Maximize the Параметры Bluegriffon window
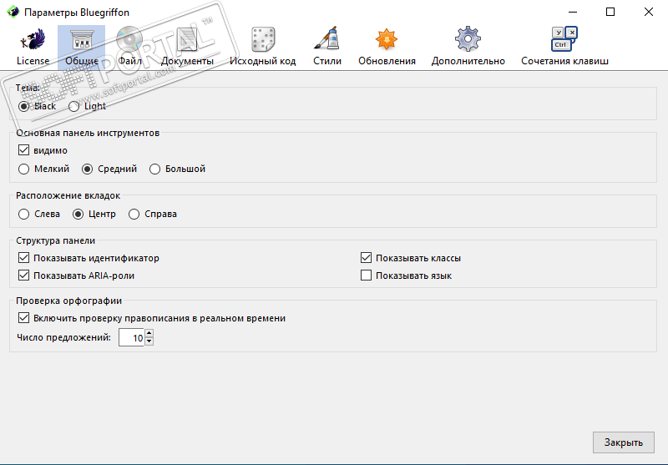 pos(610,12)
